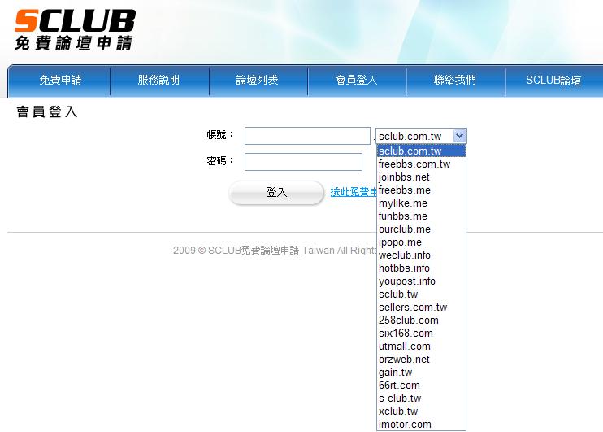
Task: Visit the SCLUB論壇 tab
Action: coord(553,80)
